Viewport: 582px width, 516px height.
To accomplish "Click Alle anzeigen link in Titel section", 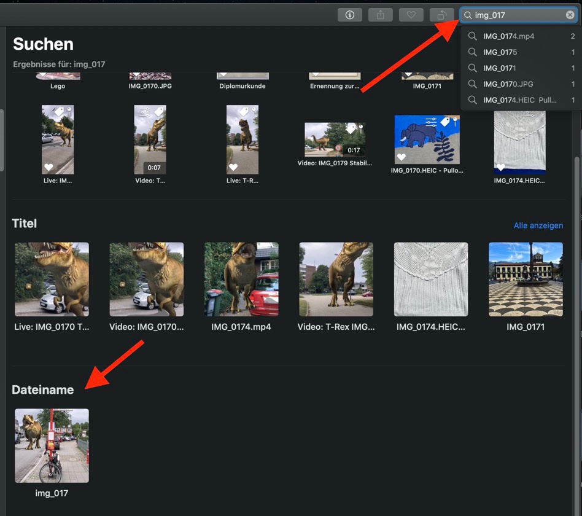I will (x=538, y=225).
